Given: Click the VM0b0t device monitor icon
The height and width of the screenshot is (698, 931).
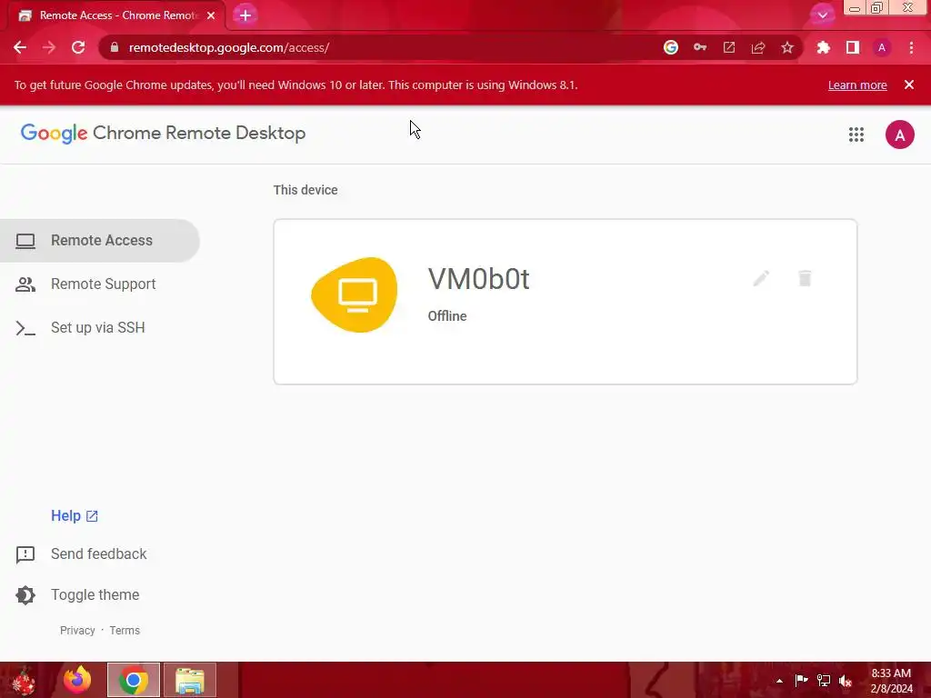Looking at the screenshot, I should coord(355,294).
